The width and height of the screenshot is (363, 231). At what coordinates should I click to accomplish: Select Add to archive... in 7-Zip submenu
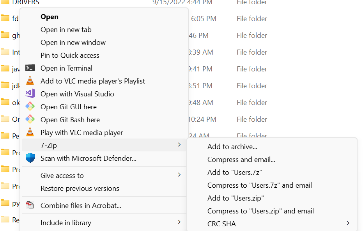tap(232, 147)
